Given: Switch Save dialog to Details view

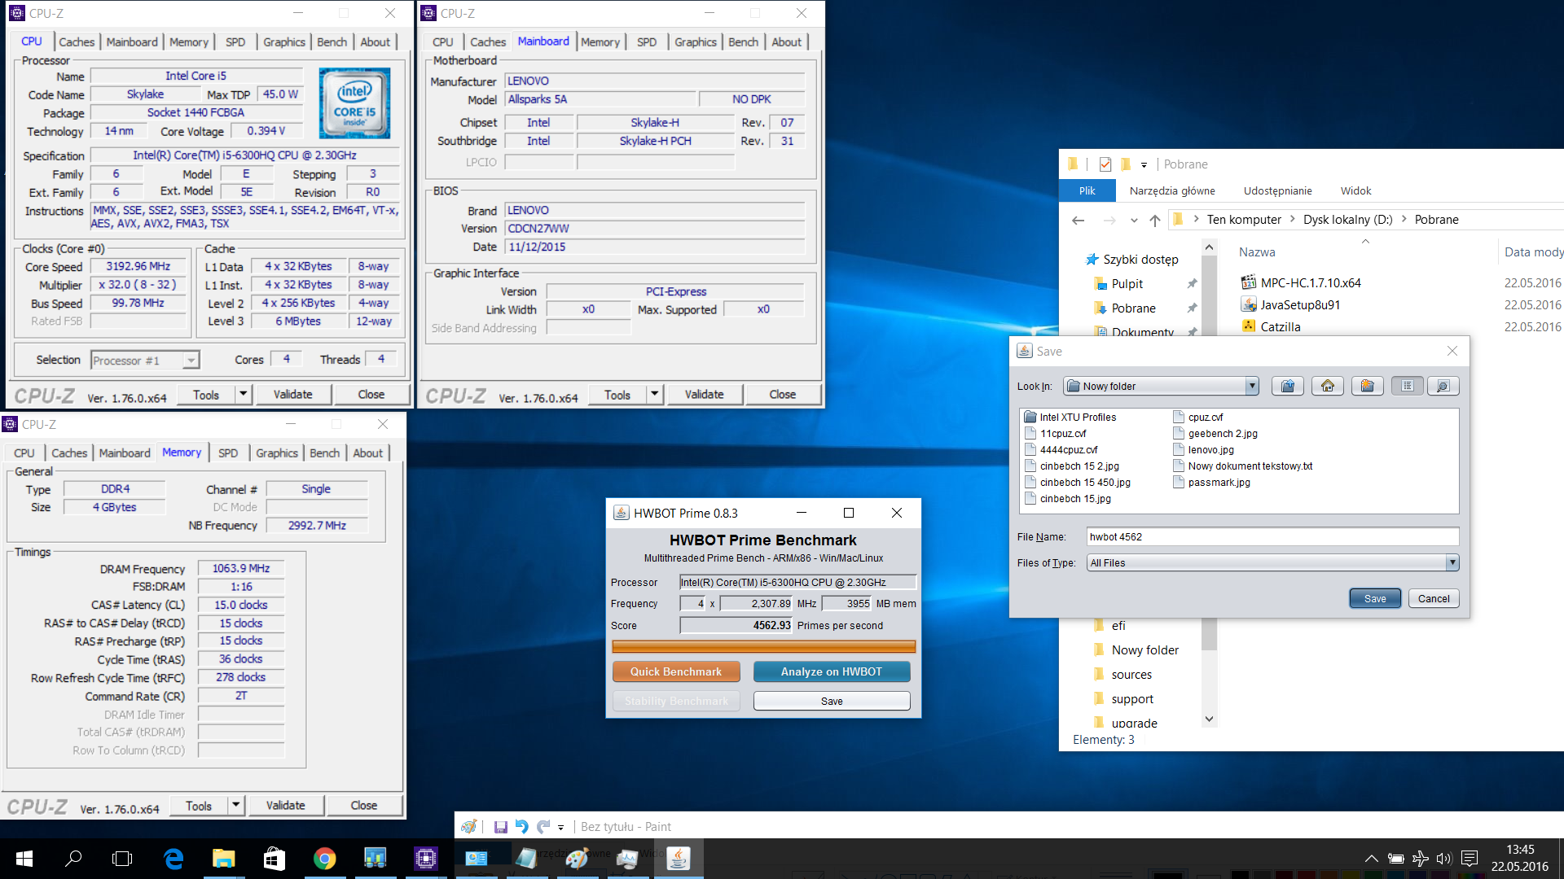Looking at the screenshot, I should coord(1442,386).
